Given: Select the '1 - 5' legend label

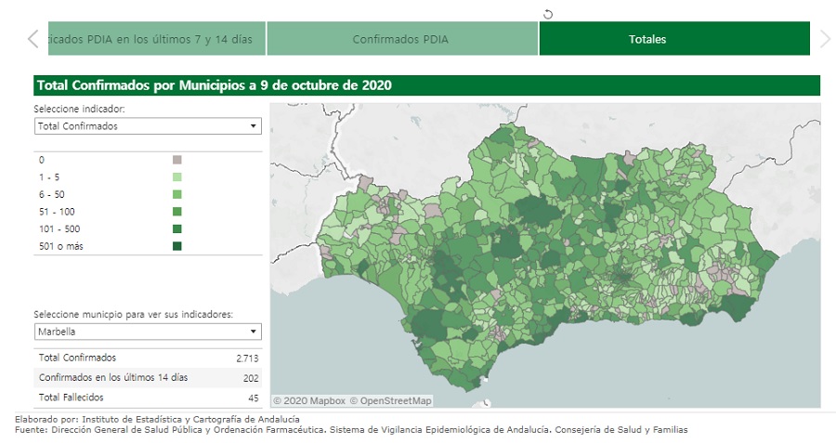Looking at the screenshot, I should pyautogui.click(x=49, y=177).
